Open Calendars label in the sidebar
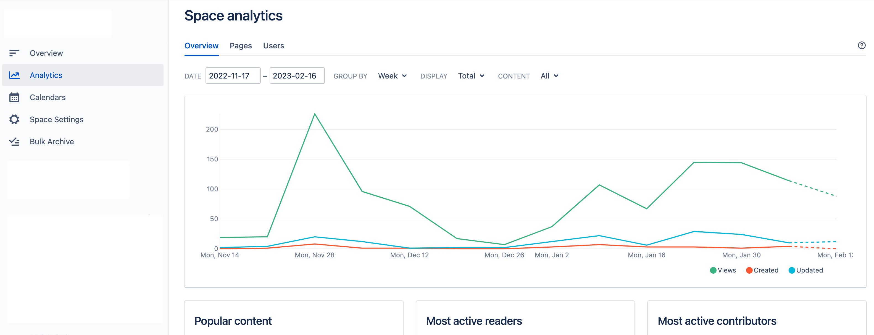Screen dimensions: 874x335 tap(48, 97)
